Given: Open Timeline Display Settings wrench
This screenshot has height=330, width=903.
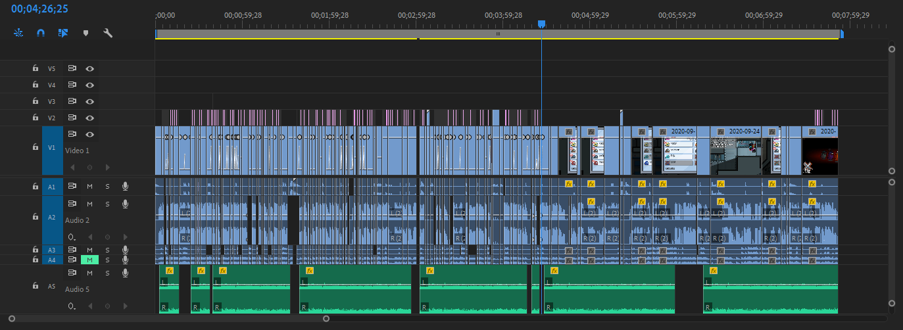Looking at the screenshot, I should coord(108,33).
